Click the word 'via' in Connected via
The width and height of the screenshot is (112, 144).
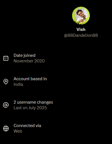(x=38, y=126)
